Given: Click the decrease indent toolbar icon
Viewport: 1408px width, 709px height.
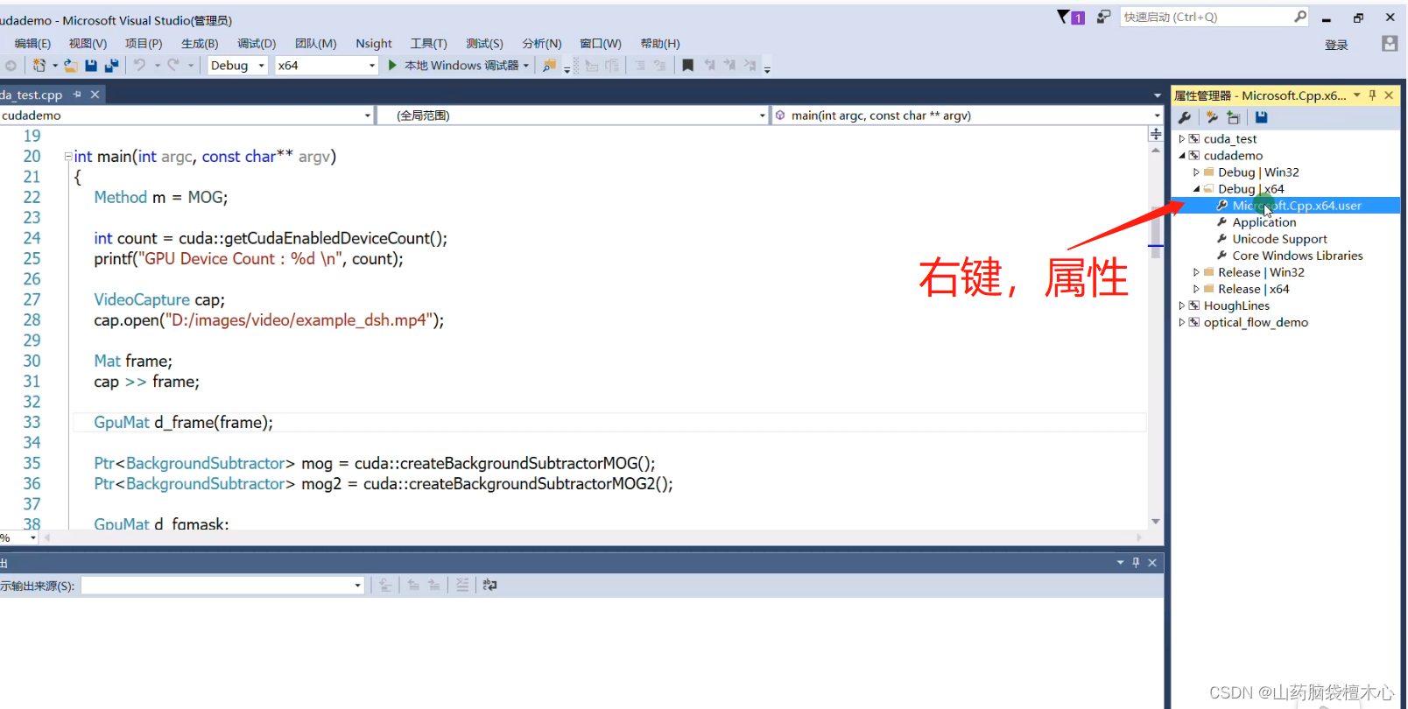Looking at the screenshot, I should click(640, 66).
